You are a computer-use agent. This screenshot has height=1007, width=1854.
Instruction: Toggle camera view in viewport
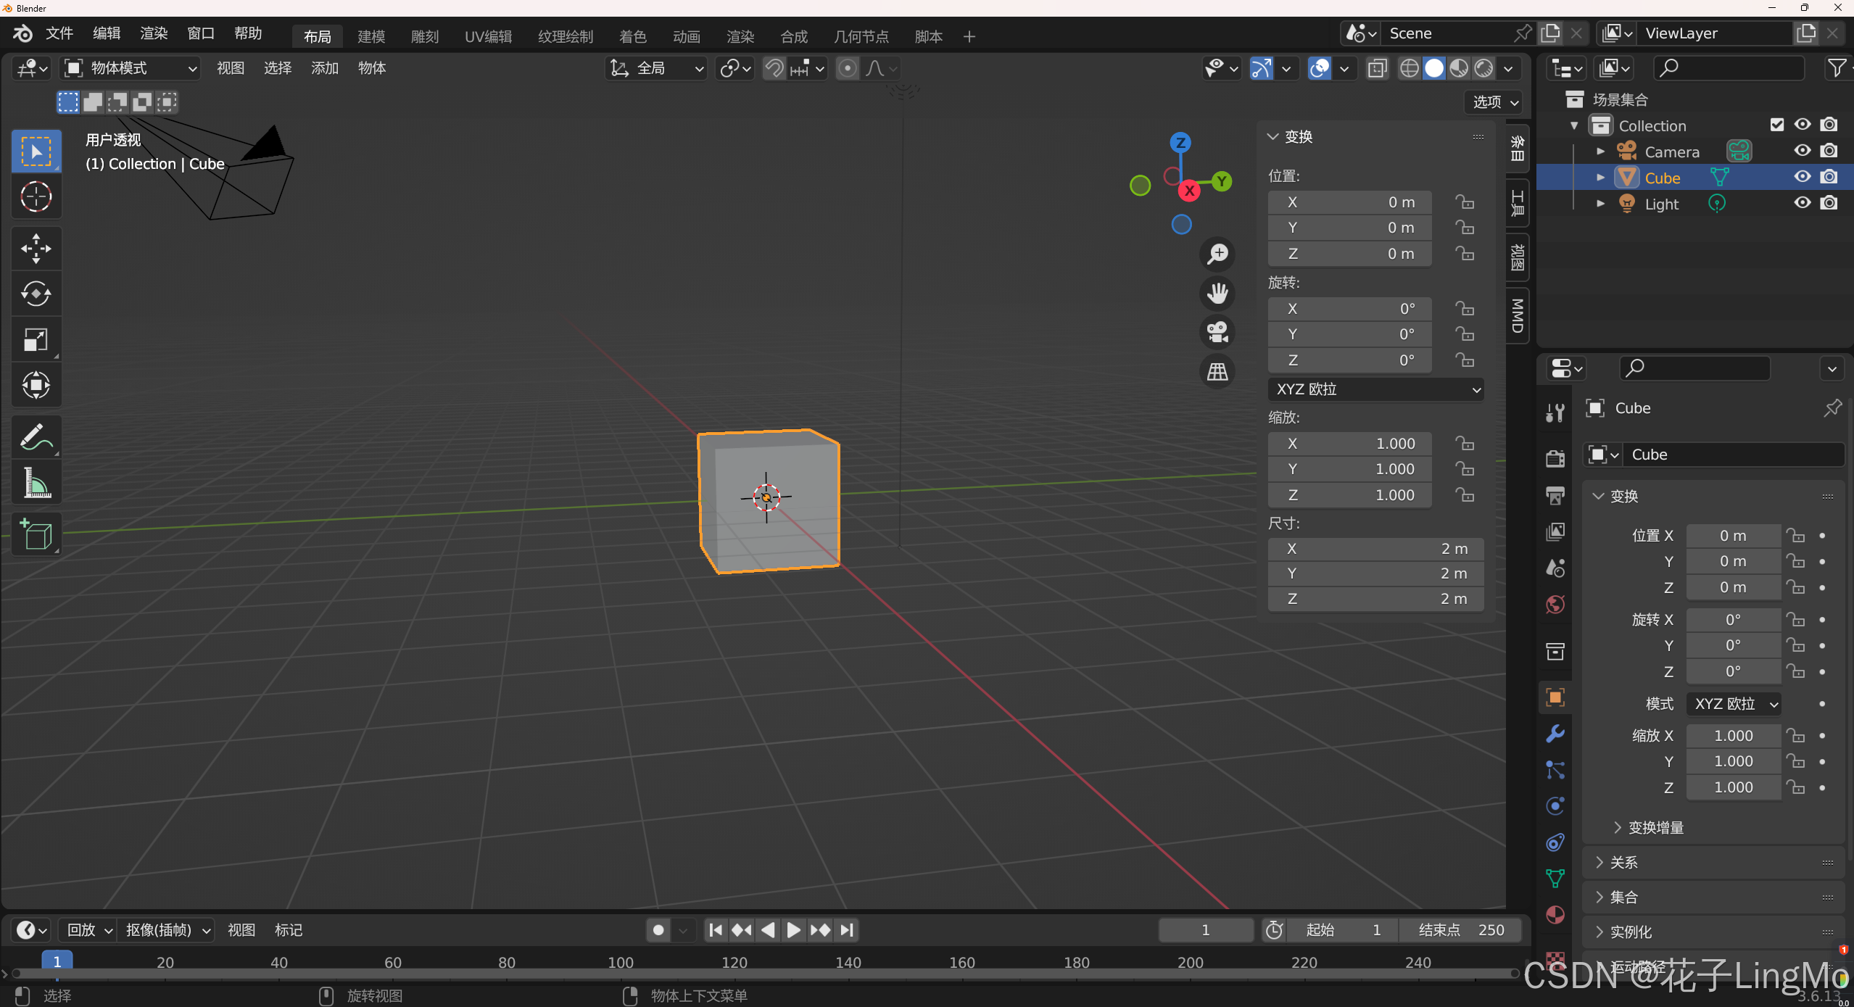click(x=1217, y=332)
